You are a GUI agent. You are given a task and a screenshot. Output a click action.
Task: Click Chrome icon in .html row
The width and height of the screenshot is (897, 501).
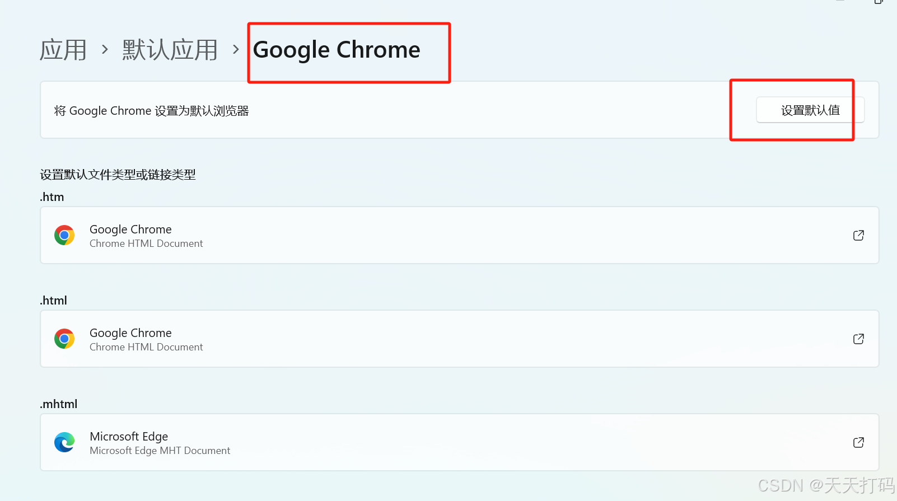coord(64,339)
